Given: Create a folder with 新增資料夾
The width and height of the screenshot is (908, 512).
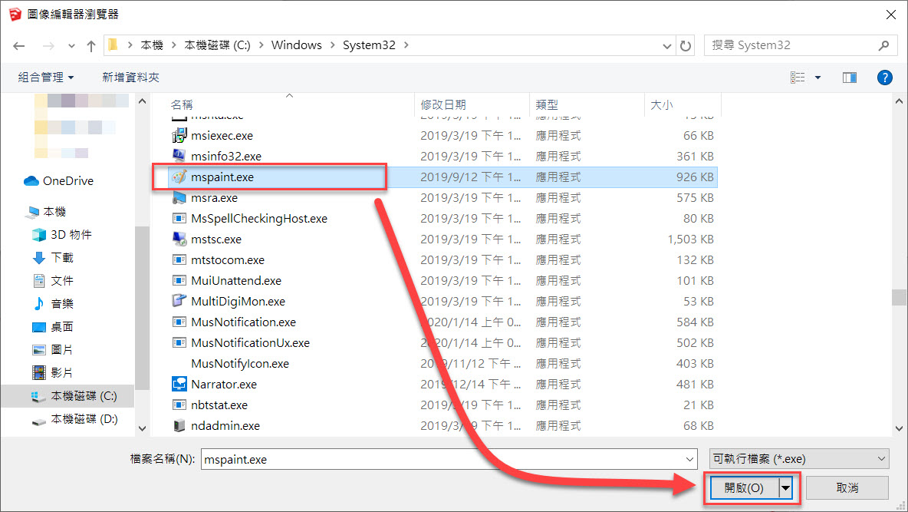Looking at the screenshot, I should [130, 77].
